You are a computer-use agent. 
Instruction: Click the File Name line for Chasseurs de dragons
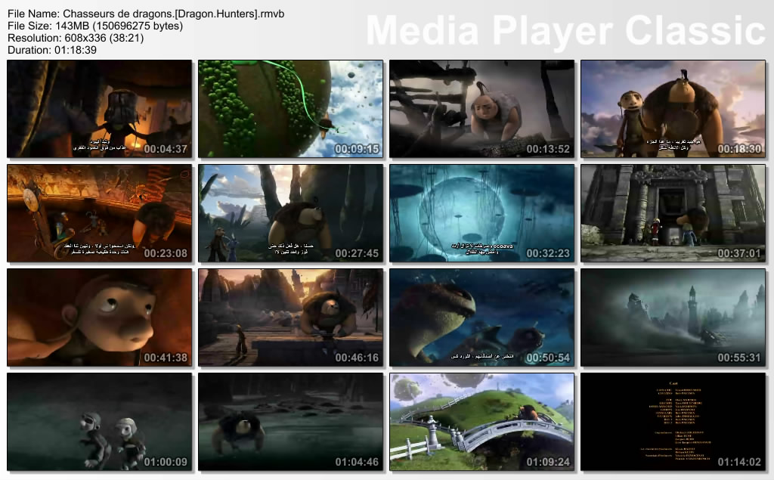coord(146,14)
